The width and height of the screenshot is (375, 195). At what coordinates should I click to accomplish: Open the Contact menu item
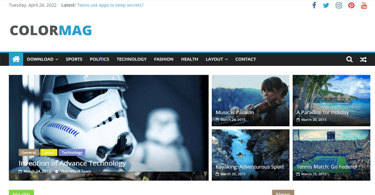tap(245, 59)
